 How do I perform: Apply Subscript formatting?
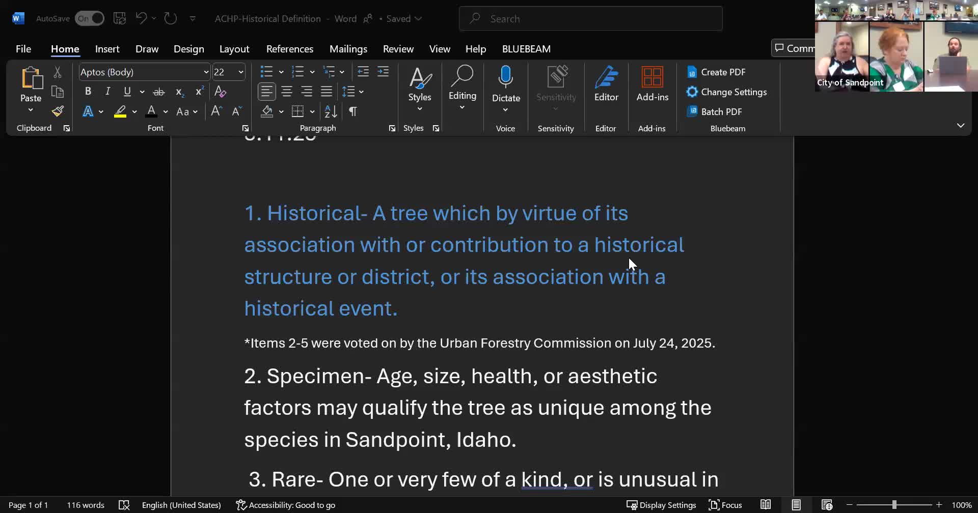pyautogui.click(x=179, y=92)
